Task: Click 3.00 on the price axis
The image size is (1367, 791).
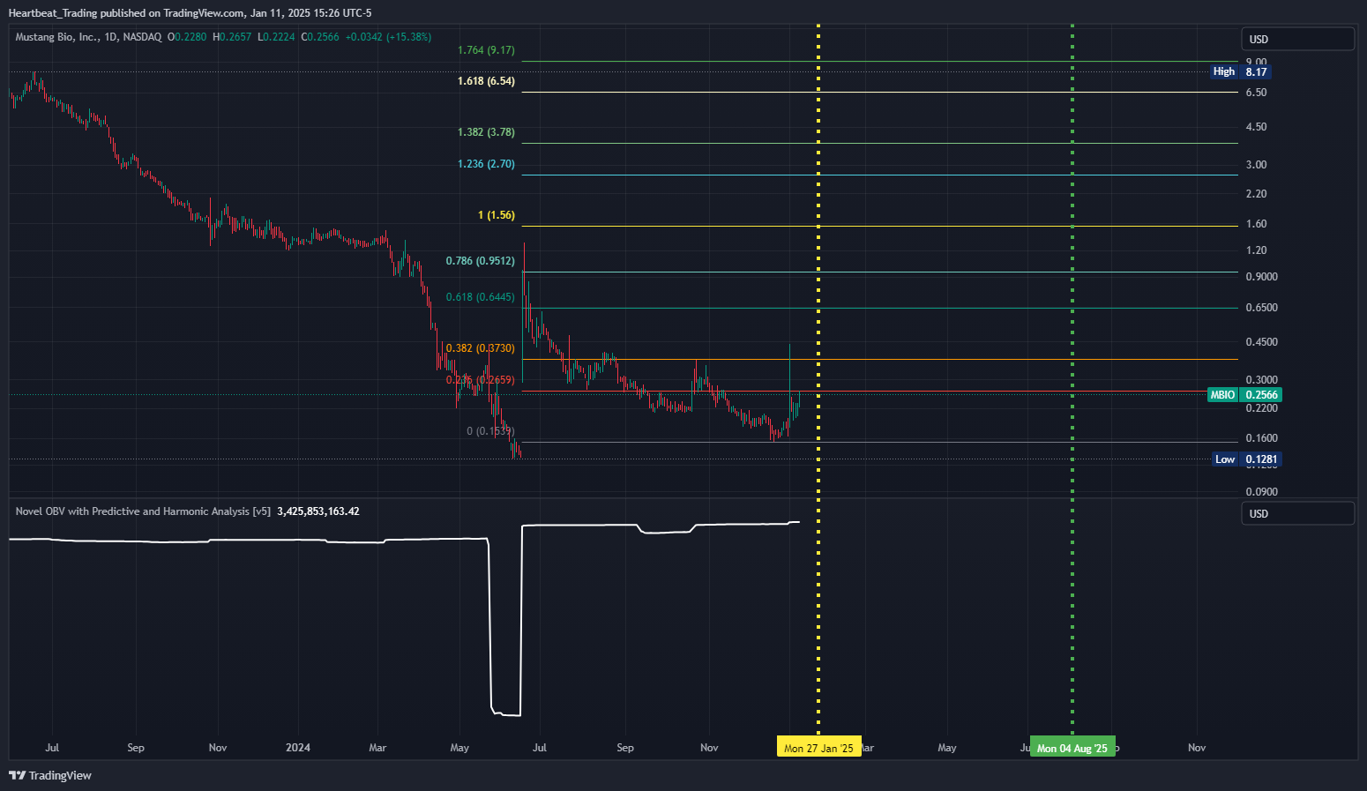Action: 1256,165
